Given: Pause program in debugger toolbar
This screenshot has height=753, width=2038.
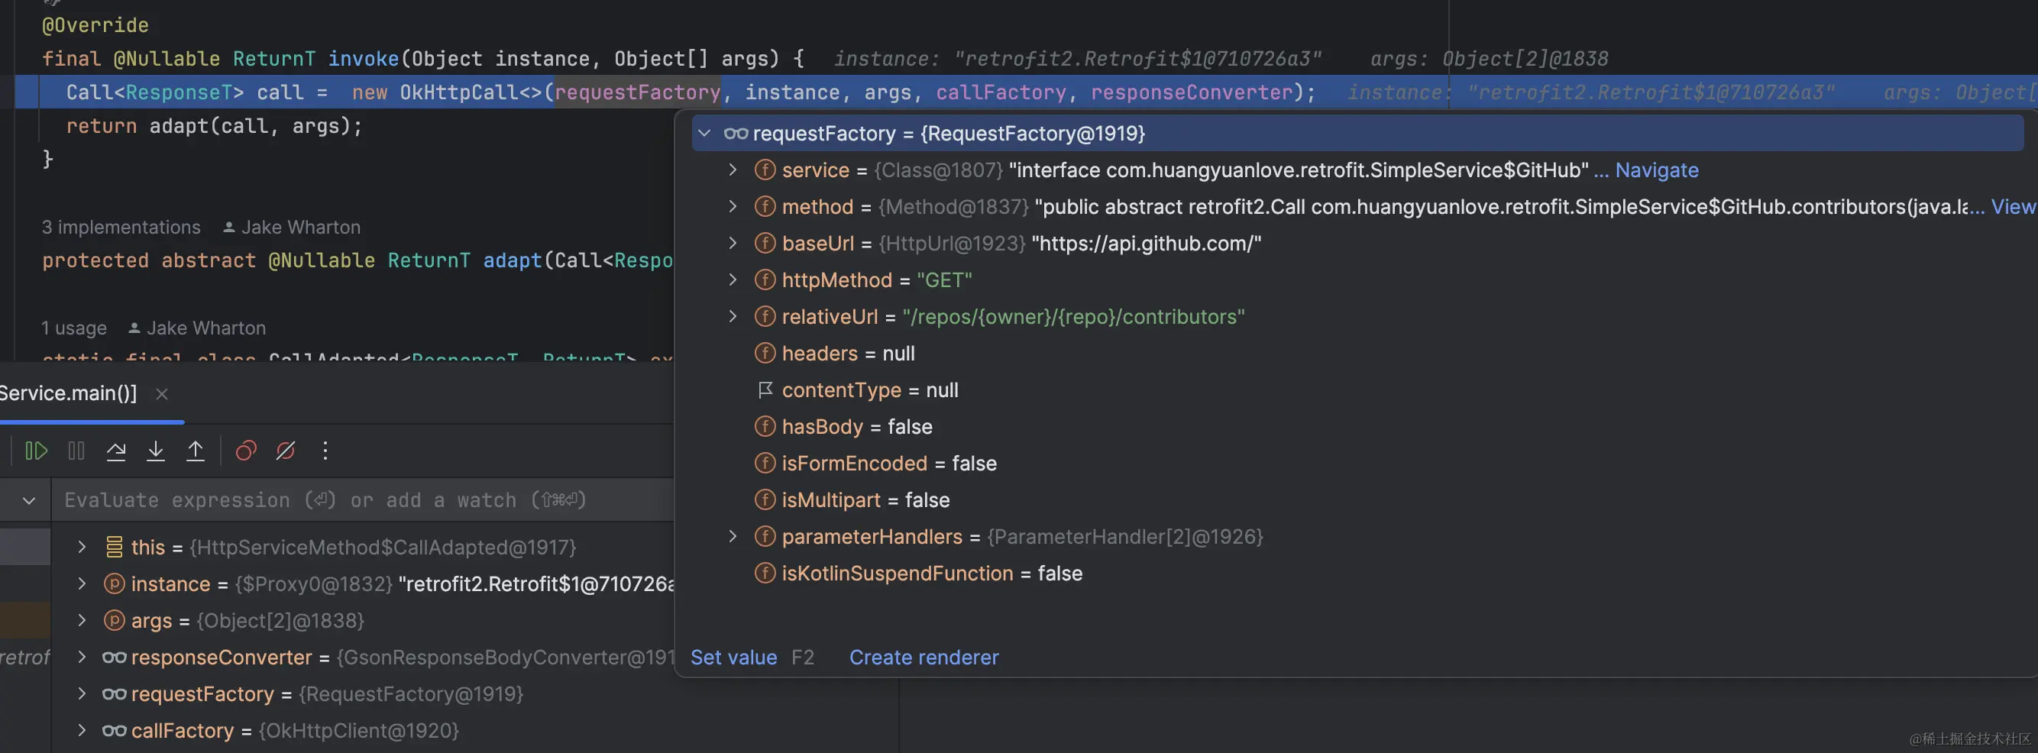Looking at the screenshot, I should (x=76, y=451).
